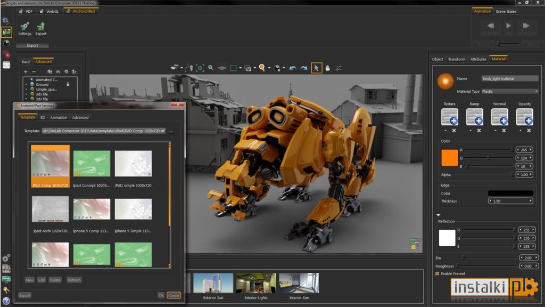Switch to the Basic scene browser tab
The width and height of the screenshot is (545, 307).
pos(26,62)
